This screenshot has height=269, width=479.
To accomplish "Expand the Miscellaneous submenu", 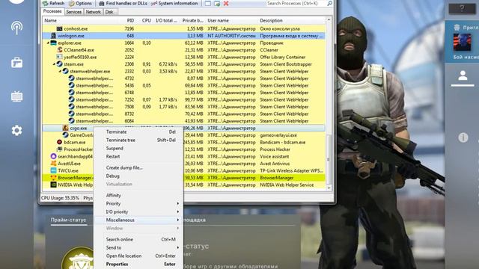I will [x=138, y=220].
